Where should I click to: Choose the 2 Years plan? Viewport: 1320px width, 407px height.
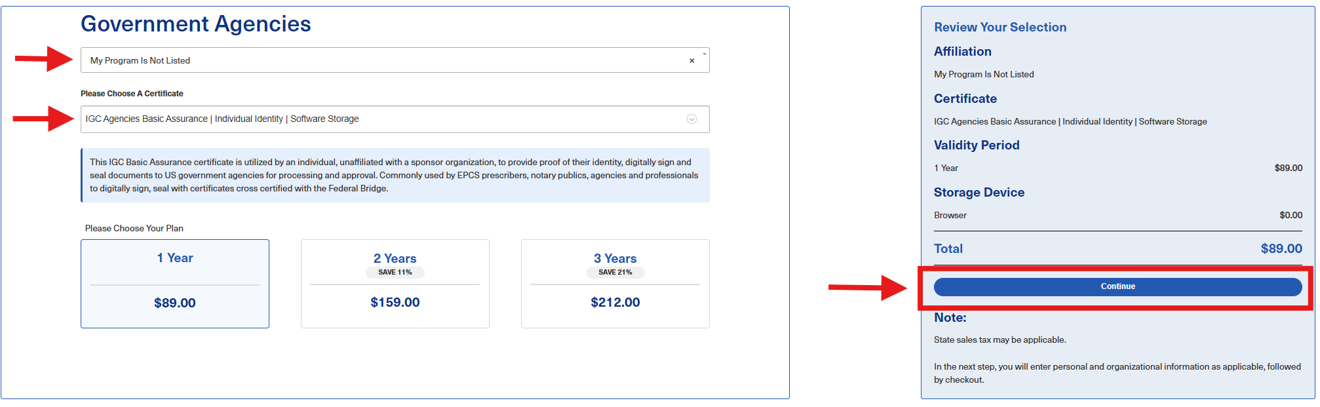(395, 284)
